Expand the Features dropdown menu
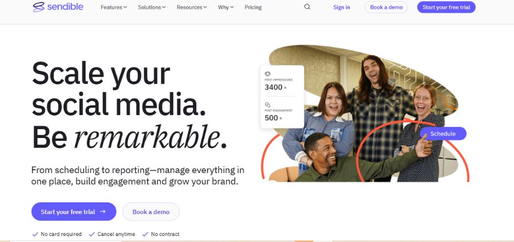514x242 pixels. (114, 7)
